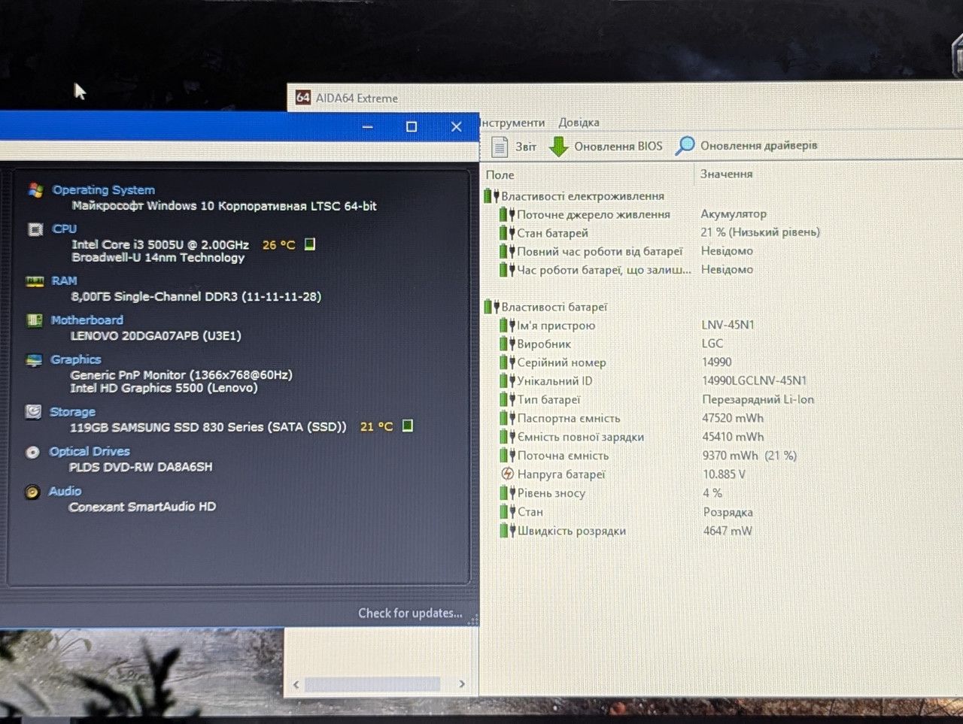The image size is (963, 724).
Task: Click the battery icon beside Стан батарей
Action: point(507,233)
